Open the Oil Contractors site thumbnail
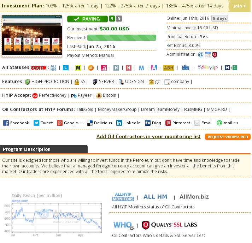 [32, 36]
